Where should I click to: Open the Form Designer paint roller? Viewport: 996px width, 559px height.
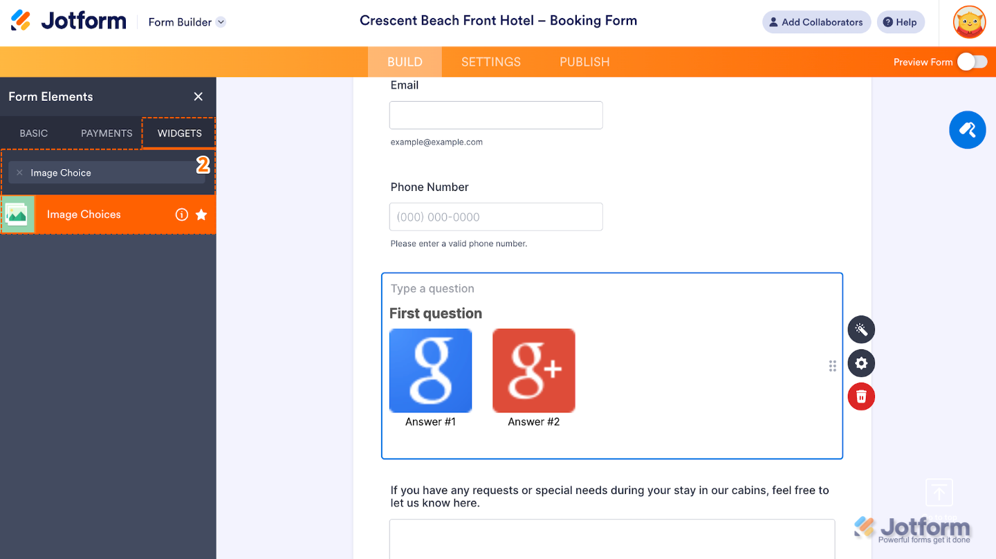pos(967,130)
